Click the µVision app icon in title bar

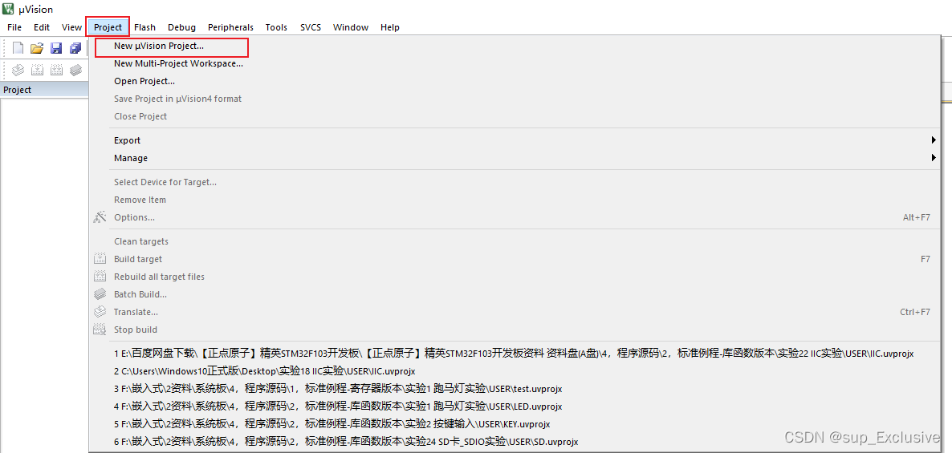point(8,9)
